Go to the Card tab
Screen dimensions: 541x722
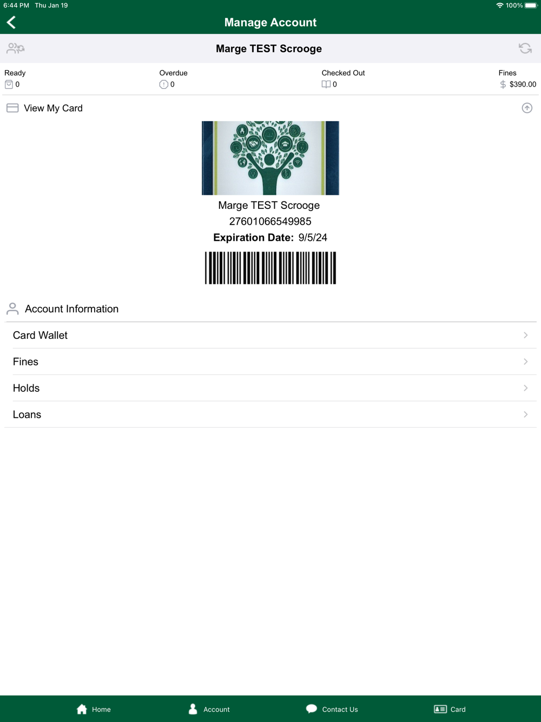coord(450,709)
